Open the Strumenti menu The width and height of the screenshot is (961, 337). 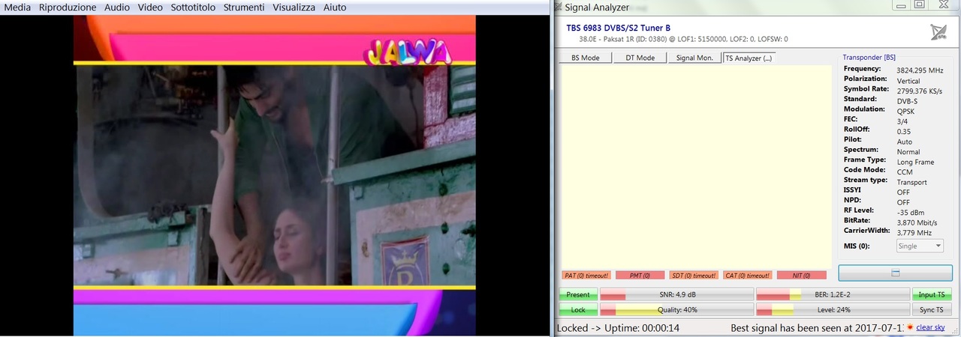pos(243,7)
